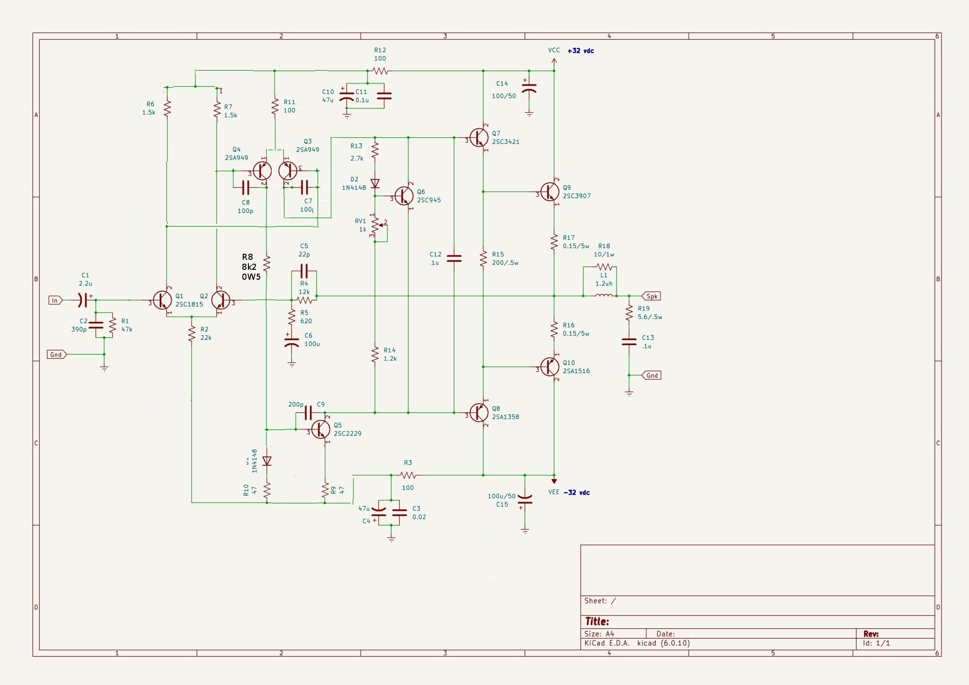Click the R6 1.5k resistor symbol

[x=167, y=108]
